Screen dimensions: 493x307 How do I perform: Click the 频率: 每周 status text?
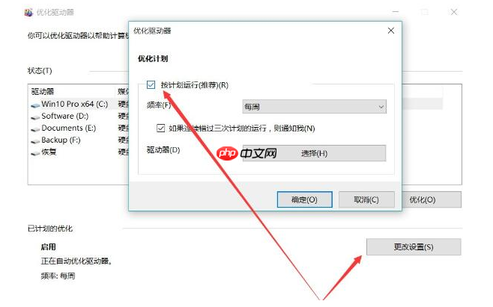coord(58,276)
